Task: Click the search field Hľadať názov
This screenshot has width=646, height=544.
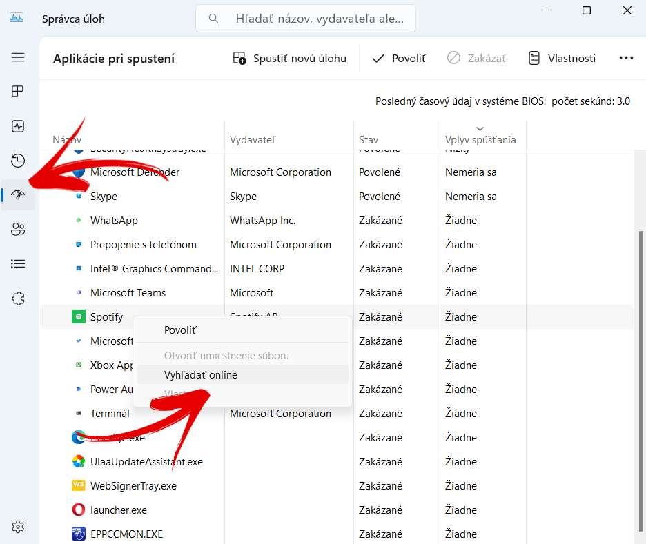Action: pos(306,19)
